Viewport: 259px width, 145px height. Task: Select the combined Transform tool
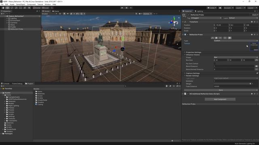[x=25, y=8]
